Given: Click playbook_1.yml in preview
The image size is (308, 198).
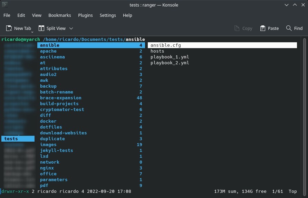Looking at the screenshot, I should [170, 57].
